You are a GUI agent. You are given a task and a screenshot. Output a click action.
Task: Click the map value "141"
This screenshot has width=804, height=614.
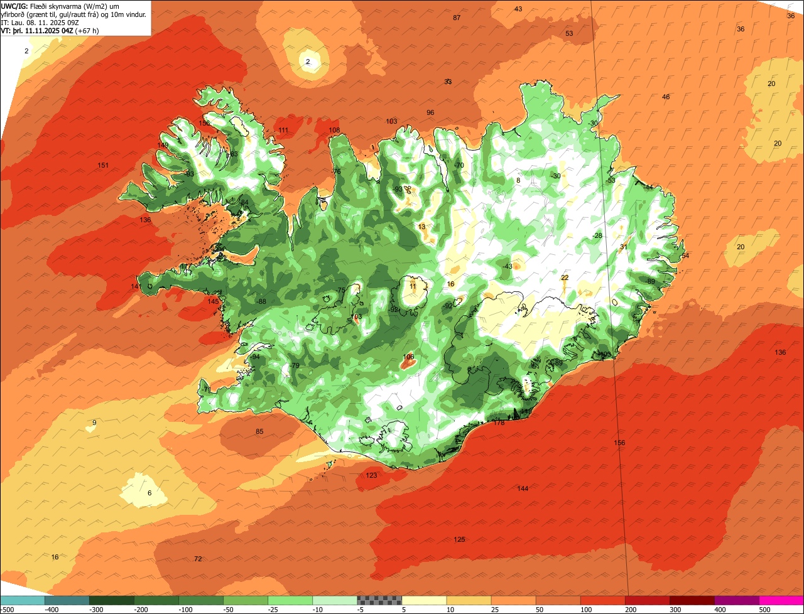136,286
